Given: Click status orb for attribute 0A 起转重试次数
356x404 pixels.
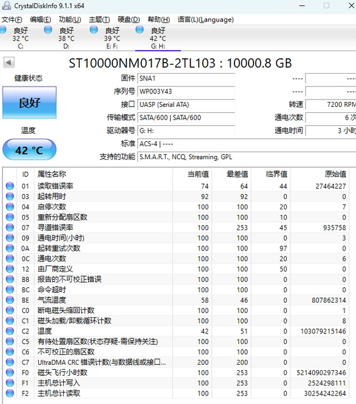Looking at the screenshot, I should 10,248.
